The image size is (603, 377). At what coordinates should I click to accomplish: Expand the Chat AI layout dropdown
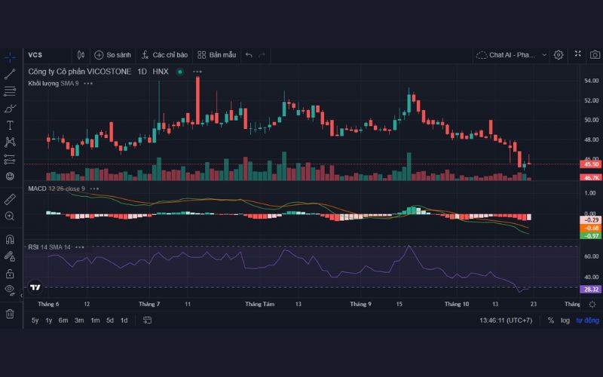click(x=544, y=55)
